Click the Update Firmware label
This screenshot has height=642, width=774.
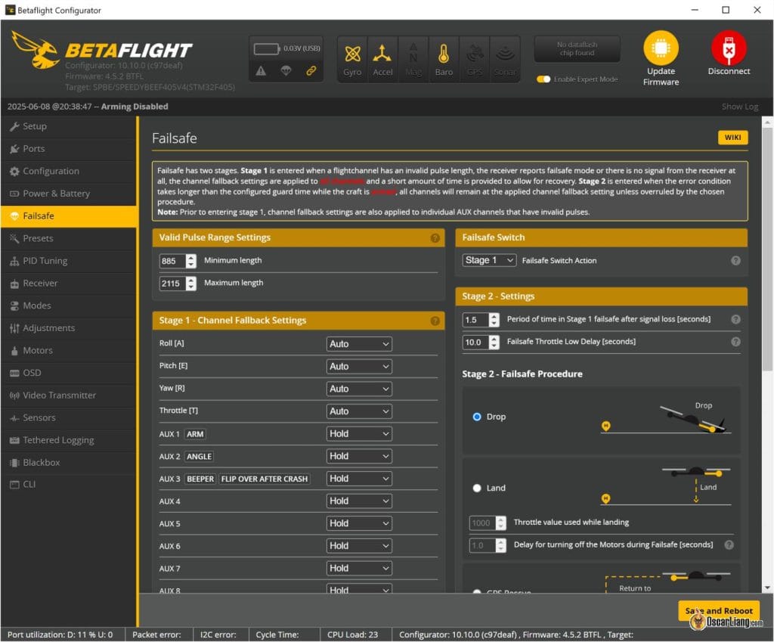(661, 77)
